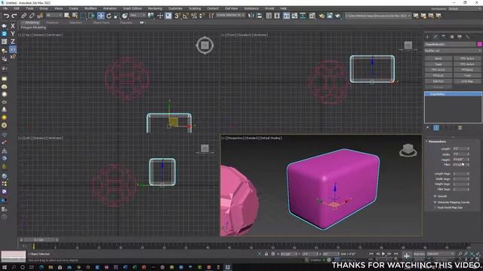The height and width of the screenshot is (271, 483).
Task: Open the Create Selection Set dropdown
Action: click(230, 15)
